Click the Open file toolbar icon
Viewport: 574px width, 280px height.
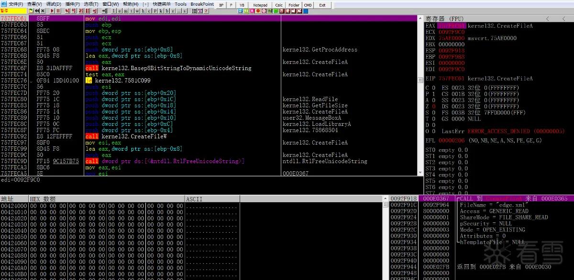point(31,10)
